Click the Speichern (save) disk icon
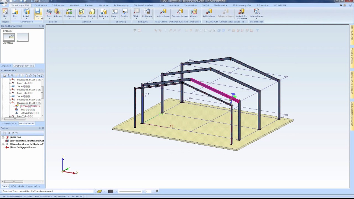Viewport: 354px width, 199px height. (38, 13)
